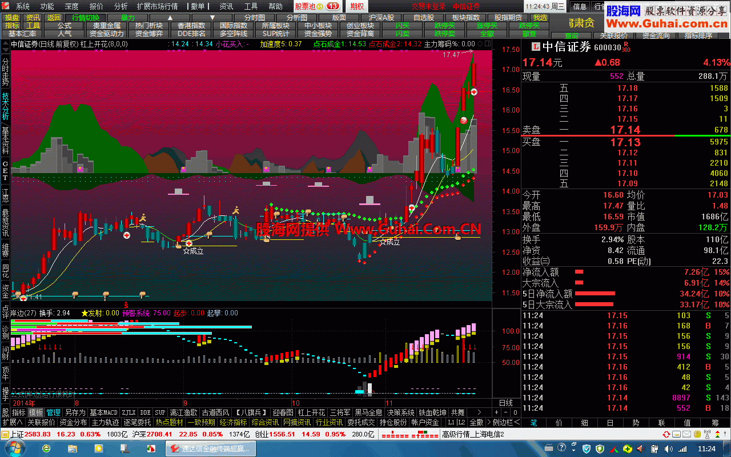Open the 报价 menu
Viewport: 731px width, 457px height.
pos(97,6)
